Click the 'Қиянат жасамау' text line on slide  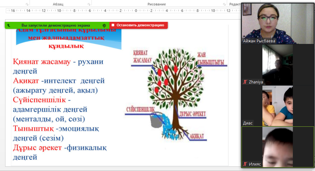(42, 62)
